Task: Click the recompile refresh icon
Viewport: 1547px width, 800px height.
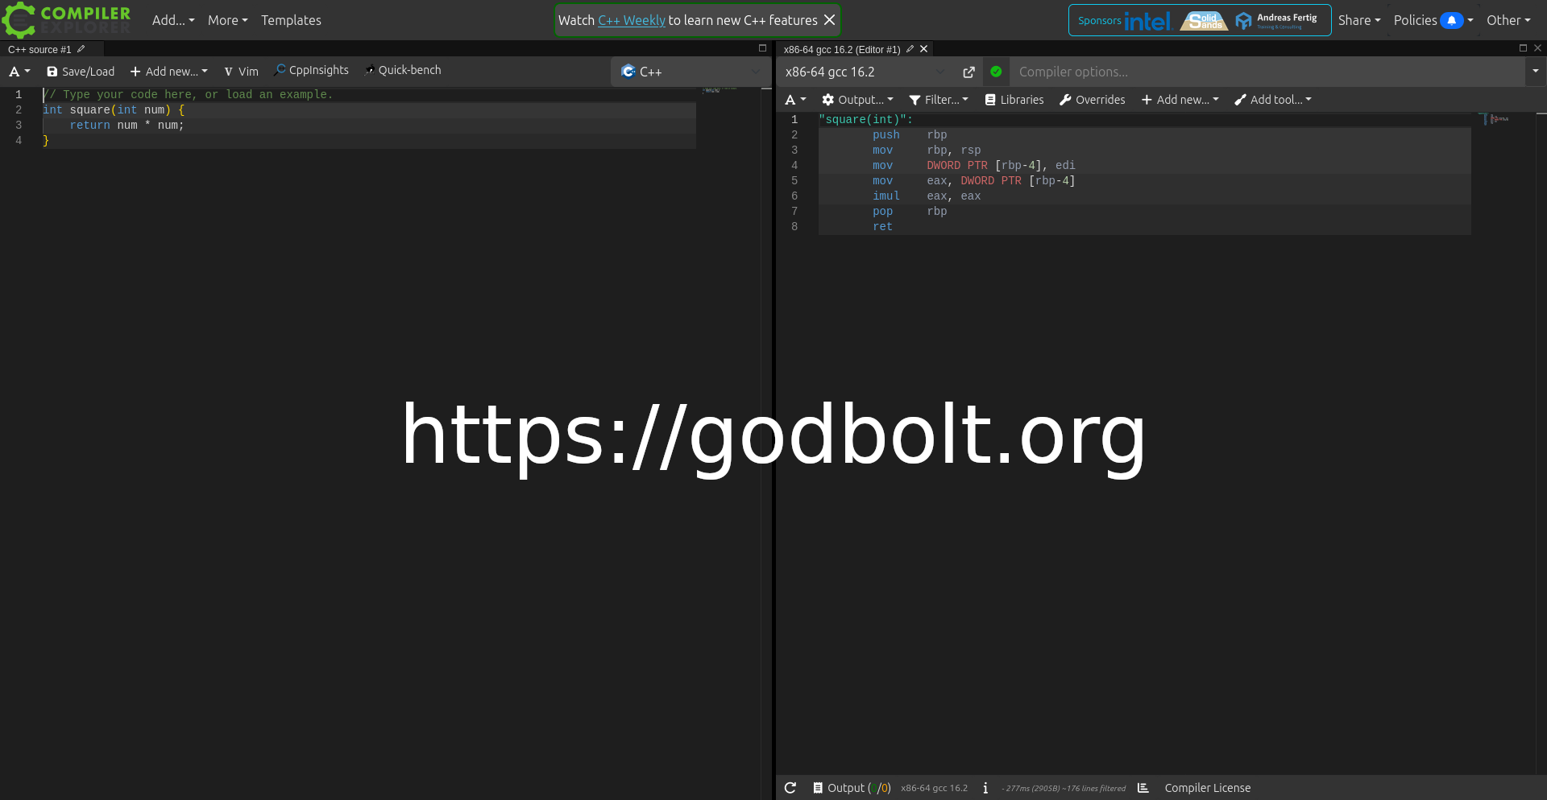Action: pos(790,788)
